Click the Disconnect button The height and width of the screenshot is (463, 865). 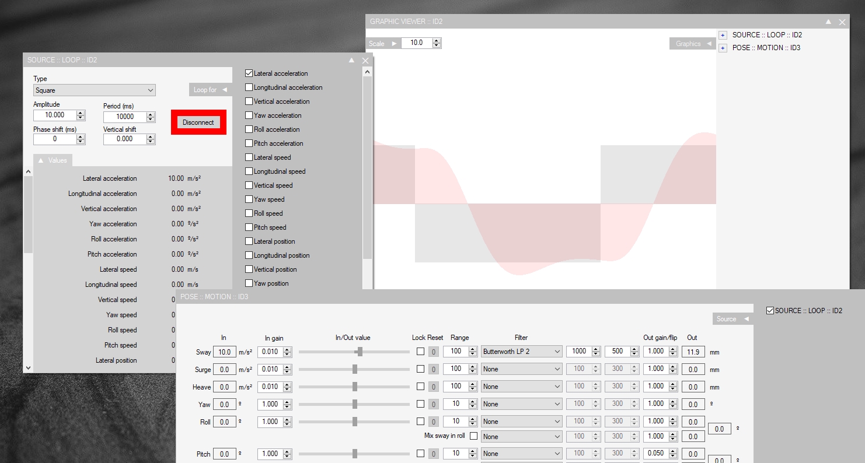(x=198, y=122)
